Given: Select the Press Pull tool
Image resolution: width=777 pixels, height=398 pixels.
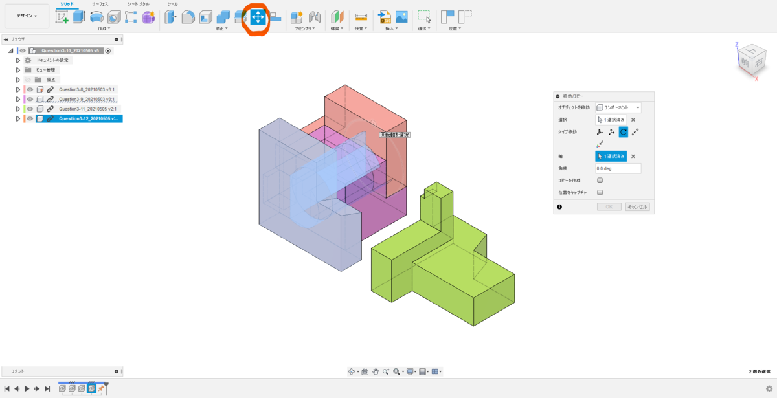Looking at the screenshot, I should coord(171,17).
